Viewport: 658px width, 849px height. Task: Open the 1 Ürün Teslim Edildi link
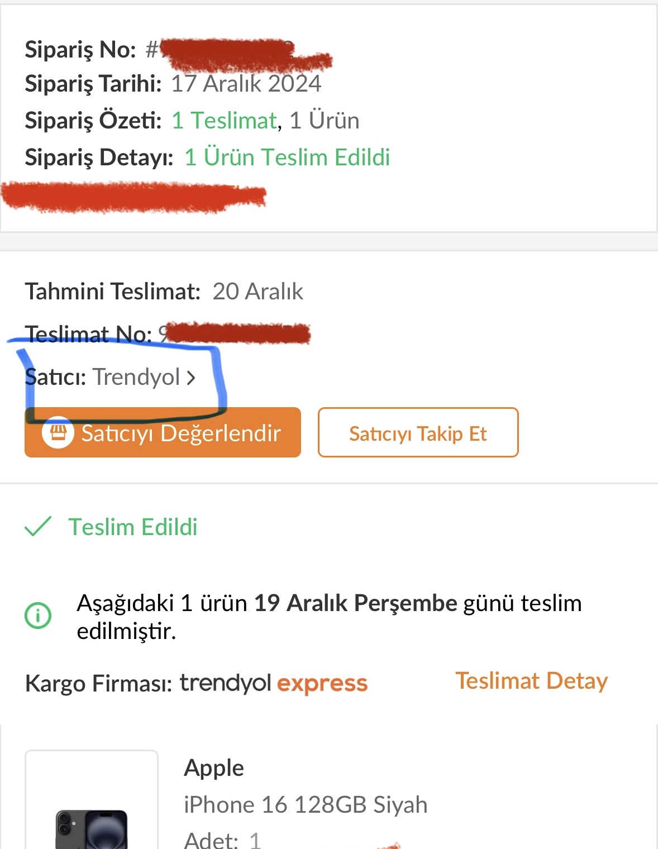pos(287,158)
